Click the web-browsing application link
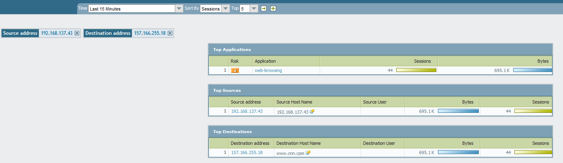 268,70
